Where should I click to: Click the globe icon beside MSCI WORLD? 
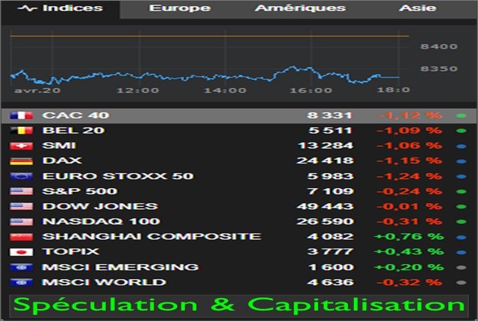click(19, 282)
